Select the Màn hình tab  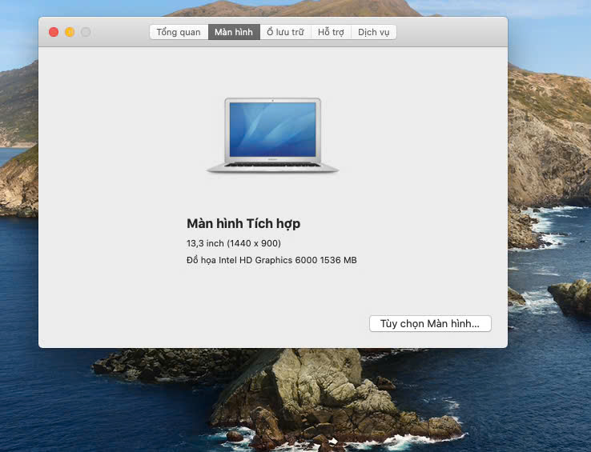pos(234,32)
